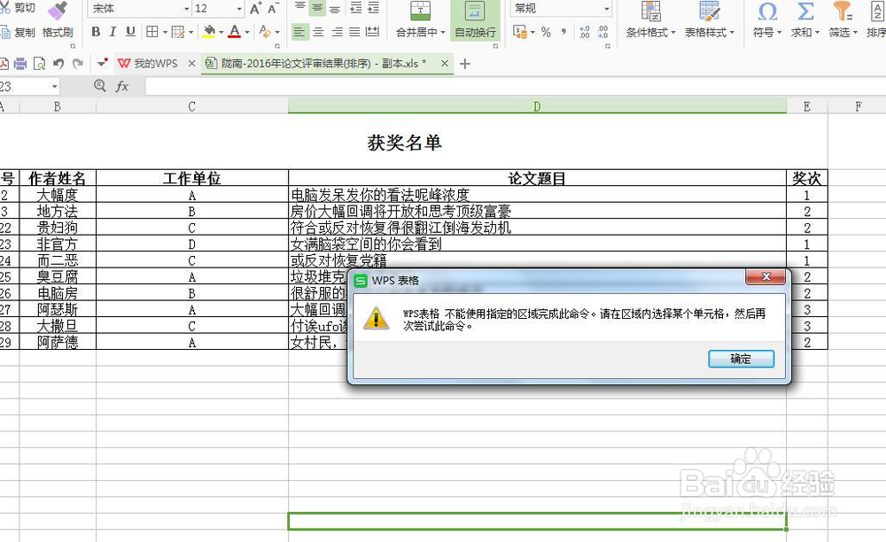Viewport: 886px width, 542px height.
Task: Toggle bold formatting
Action: click(x=96, y=32)
